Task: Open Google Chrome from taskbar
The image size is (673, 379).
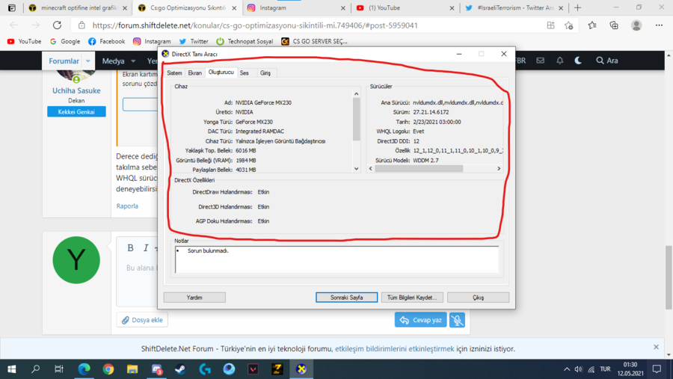Action: point(108,369)
